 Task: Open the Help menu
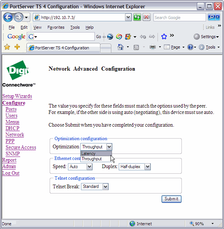pos(90,27)
